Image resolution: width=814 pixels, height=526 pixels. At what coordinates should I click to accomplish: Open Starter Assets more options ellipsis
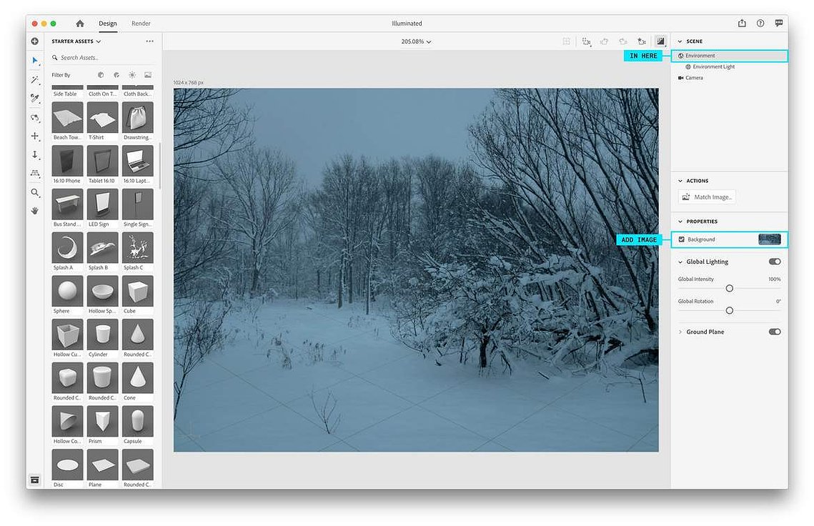149,41
